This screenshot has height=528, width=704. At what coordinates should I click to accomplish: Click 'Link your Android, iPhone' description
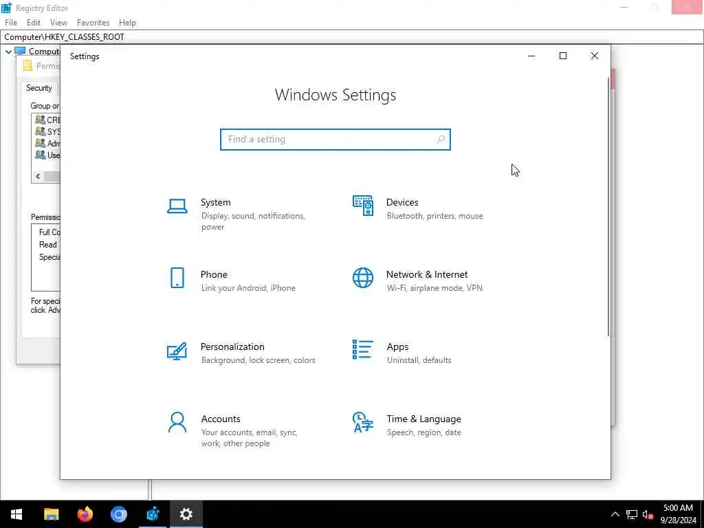point(248,288)
